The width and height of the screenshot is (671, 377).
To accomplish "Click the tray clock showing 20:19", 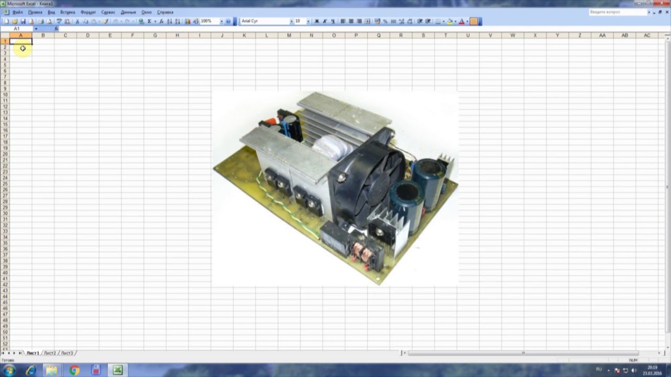I will pos(652,368).
